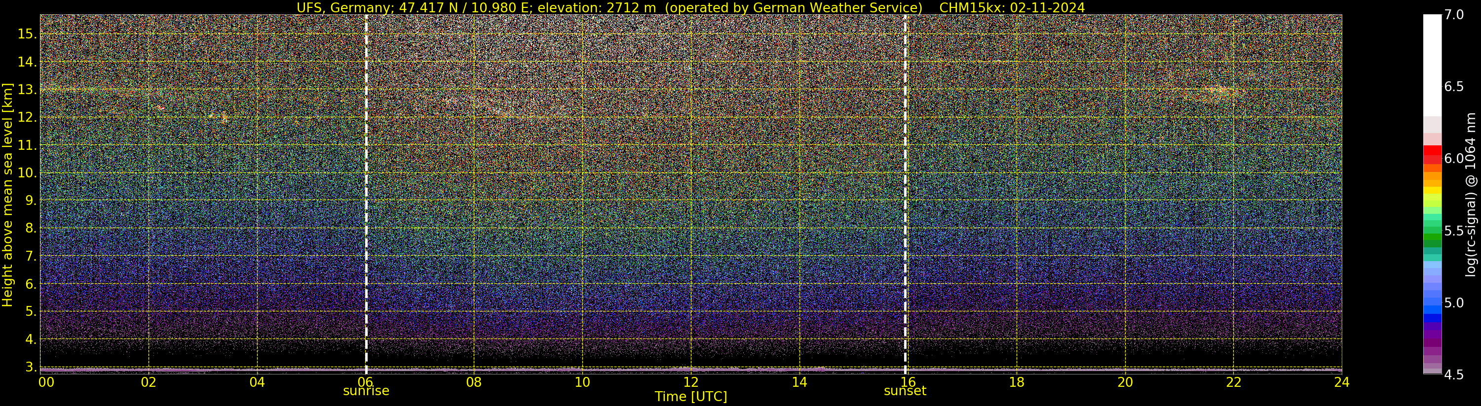Click time axis tick '10'
This screenshot has height=406, width=1481.
[582, 382]
